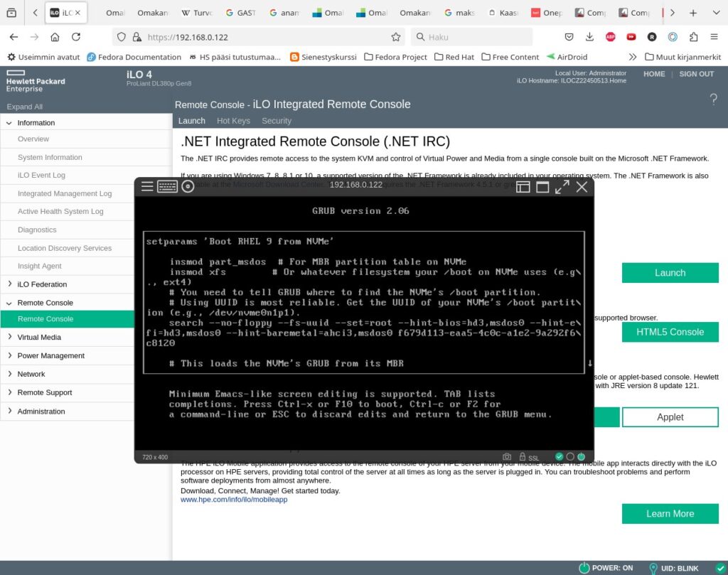Expand console to full screen arrows
The width and height of the screenshot is (728, 575).
tap(562, 186)
